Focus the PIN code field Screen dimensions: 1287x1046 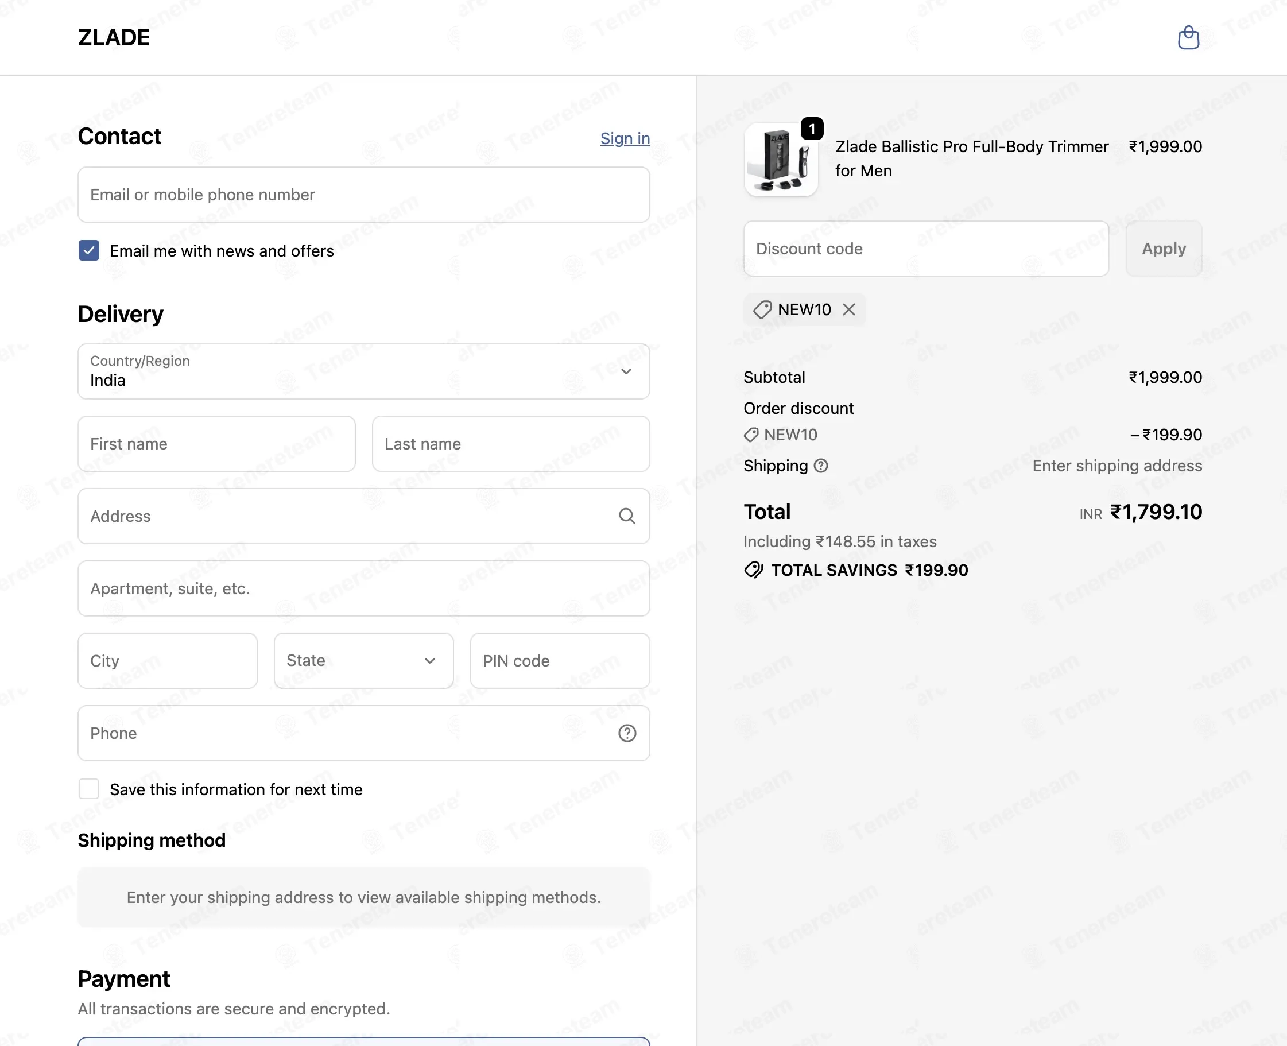coord(560,660)
